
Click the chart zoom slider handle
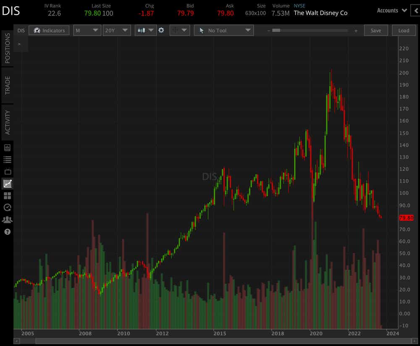coord(276,31)
